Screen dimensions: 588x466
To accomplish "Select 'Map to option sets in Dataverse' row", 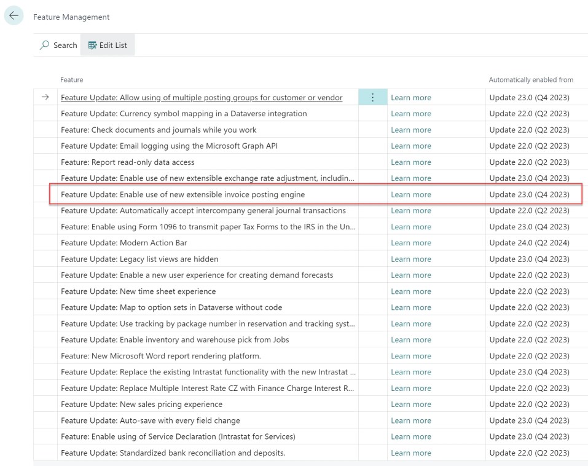I will pyautogui.click(x=171, y=307).
